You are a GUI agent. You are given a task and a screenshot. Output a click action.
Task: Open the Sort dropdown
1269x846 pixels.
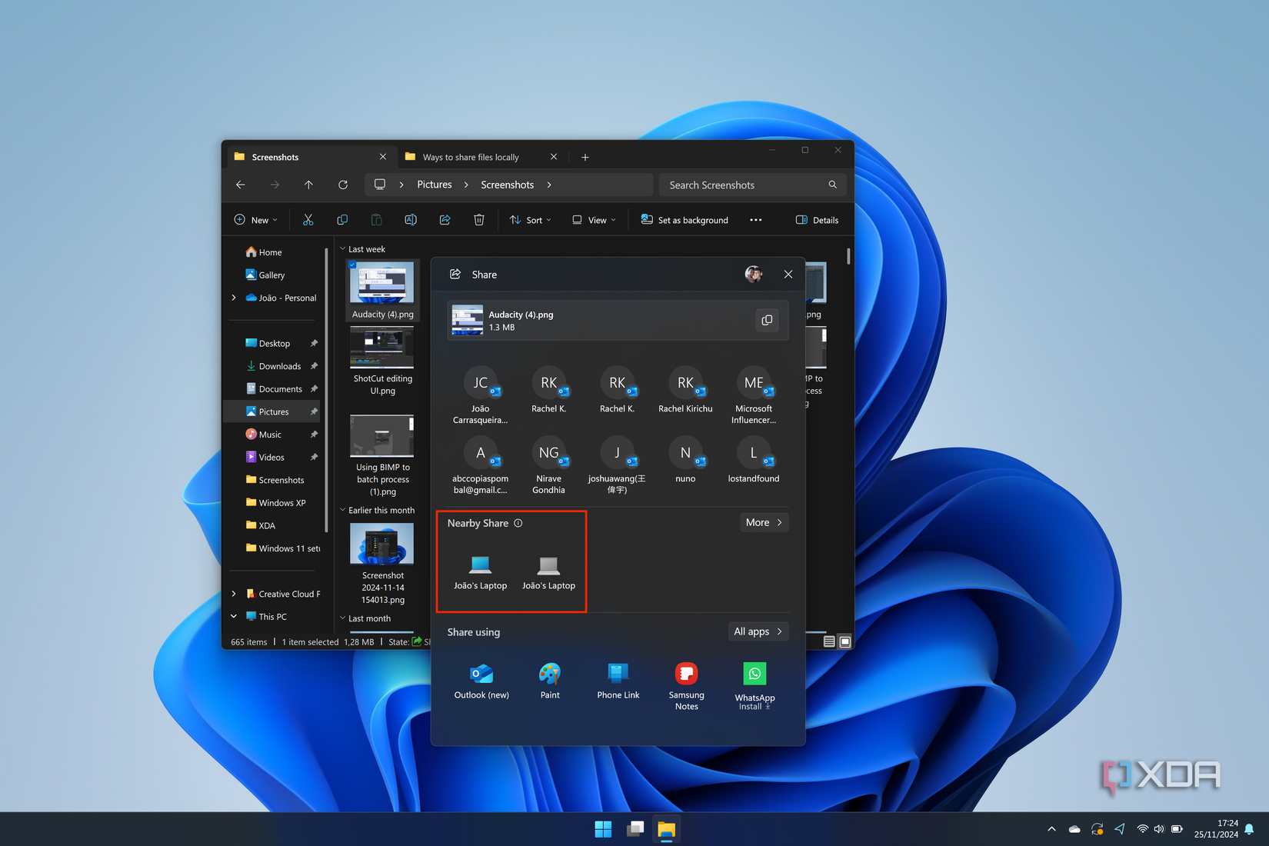(x=530, y=219)
